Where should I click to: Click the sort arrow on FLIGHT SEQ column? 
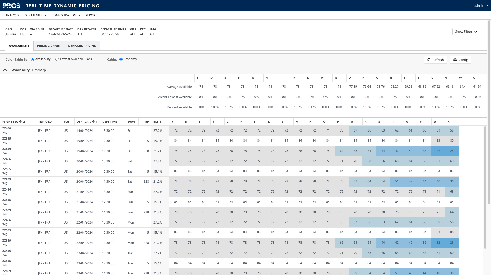(x=20, y=122)
